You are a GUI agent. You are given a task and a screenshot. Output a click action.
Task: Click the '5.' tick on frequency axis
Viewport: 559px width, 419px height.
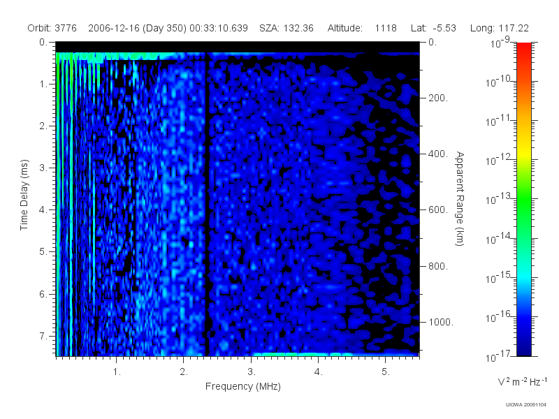coord(386,372)
